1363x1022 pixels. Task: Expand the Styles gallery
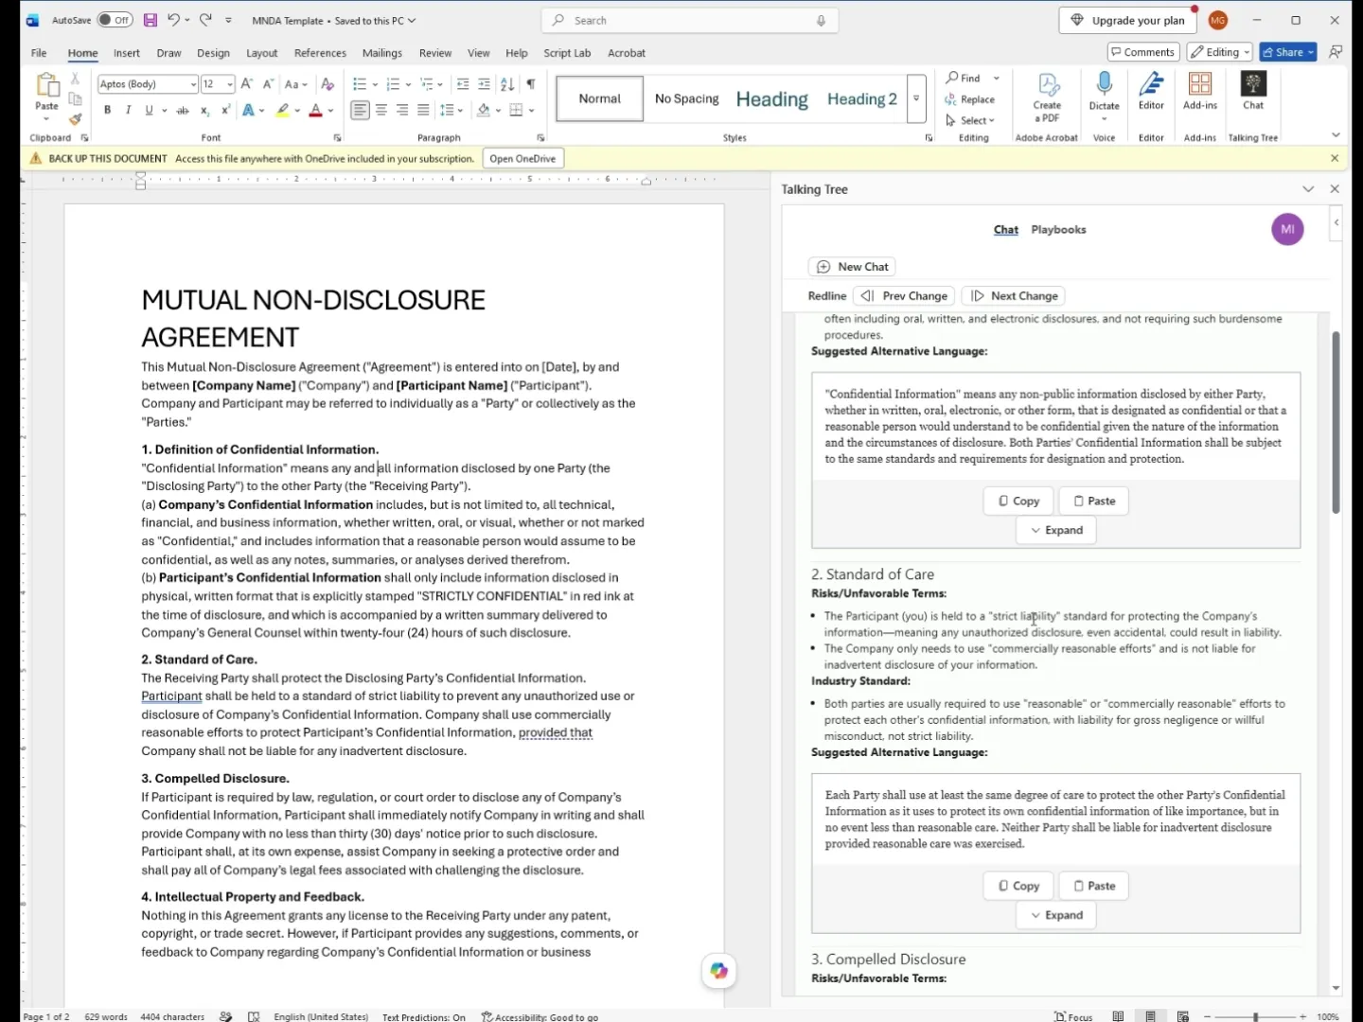pyautogui.click(x=916, y=98)
